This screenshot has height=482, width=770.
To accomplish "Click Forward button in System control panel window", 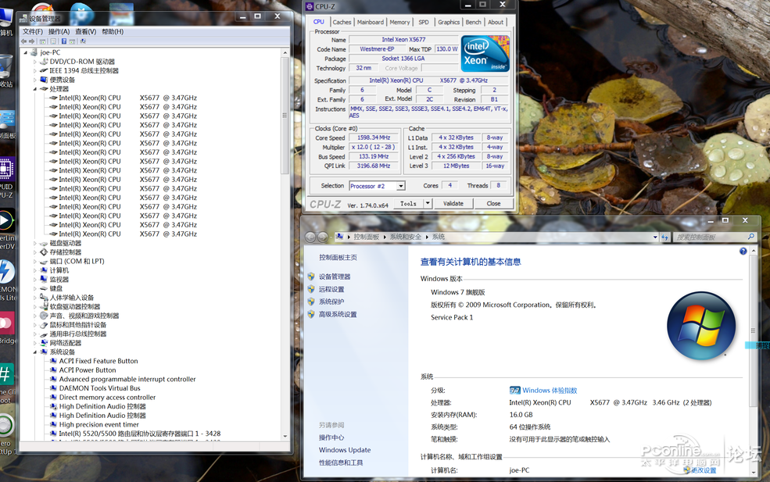I will (322, 237).
